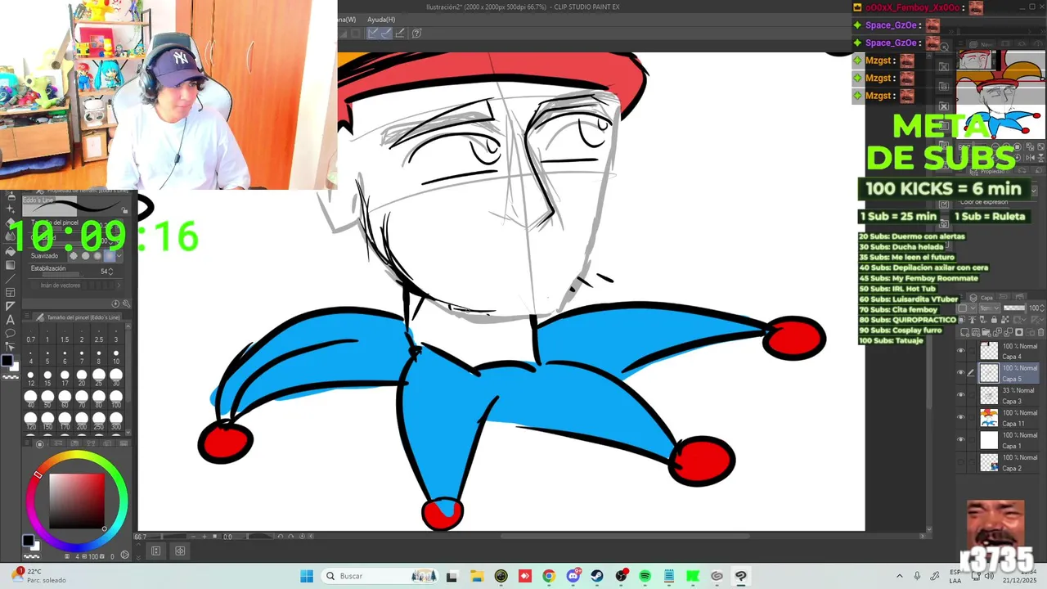Toggle visibility of layer Capa 3
1047x589 pixels.
tap(961, 396)
